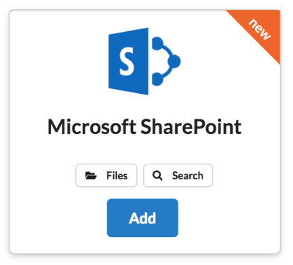Click the Search label text

[x=188, y=175]
